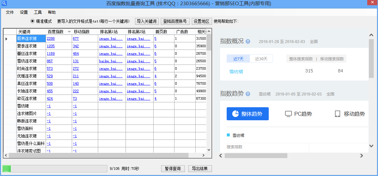Select the 哥弟连衣裙 keyword cell

(31, 38)
